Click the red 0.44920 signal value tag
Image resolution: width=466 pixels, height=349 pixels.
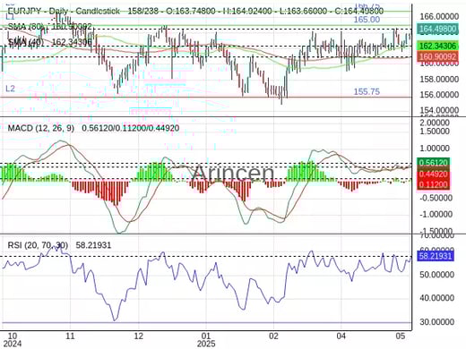433,174
